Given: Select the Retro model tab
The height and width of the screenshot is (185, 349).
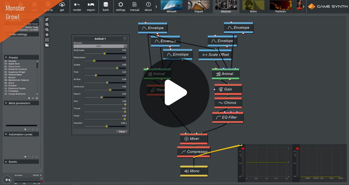Looking at the screenshot, I should [253, 7].
